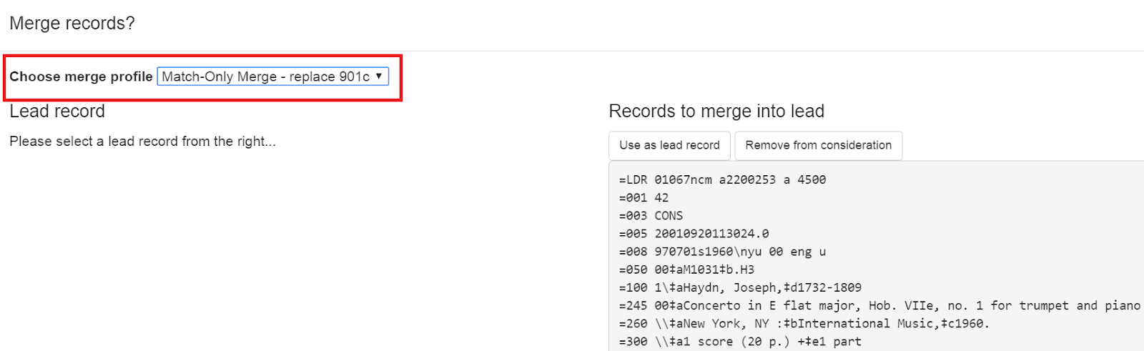Click the merge profile dropdown arrow

click(379, 76)
